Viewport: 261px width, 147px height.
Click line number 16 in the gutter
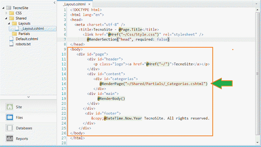64,84
